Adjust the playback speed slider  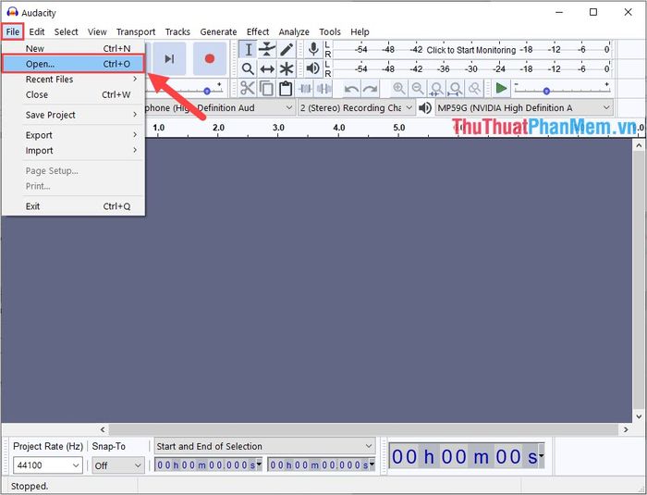[547, 90]
